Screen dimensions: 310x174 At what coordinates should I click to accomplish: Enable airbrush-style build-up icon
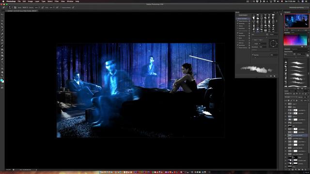tap(57, 8)
